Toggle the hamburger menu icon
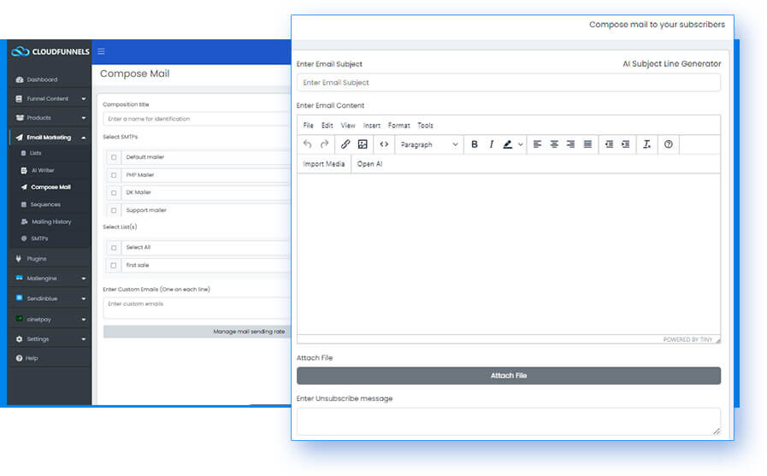Image resolution: width=767 pixels, height=476 pixels. [x=101, y=51]
